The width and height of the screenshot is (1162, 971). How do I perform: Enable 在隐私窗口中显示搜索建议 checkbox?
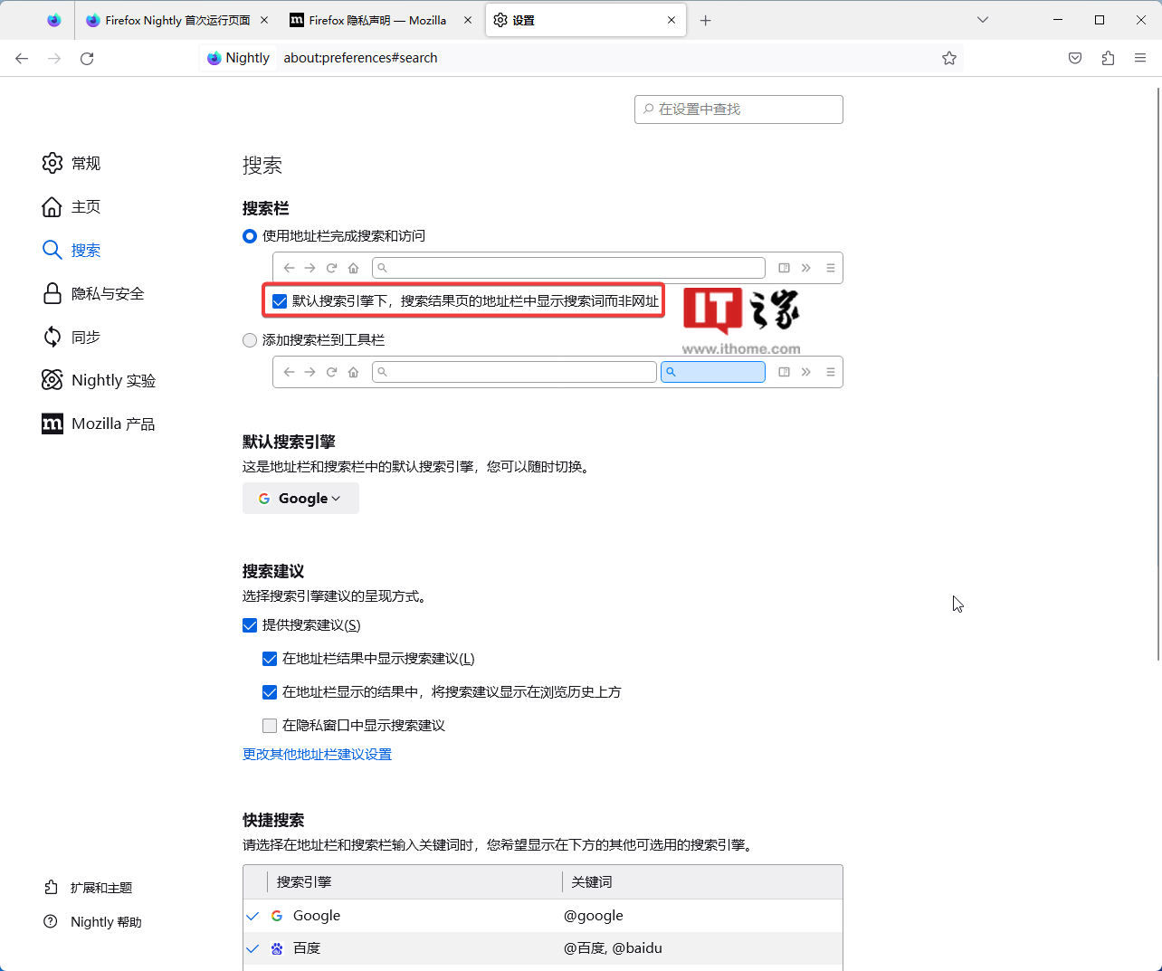pos(270,726)
